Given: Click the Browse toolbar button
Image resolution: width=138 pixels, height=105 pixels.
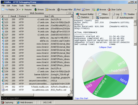Looking at the screenshot, I should [101, 10].
